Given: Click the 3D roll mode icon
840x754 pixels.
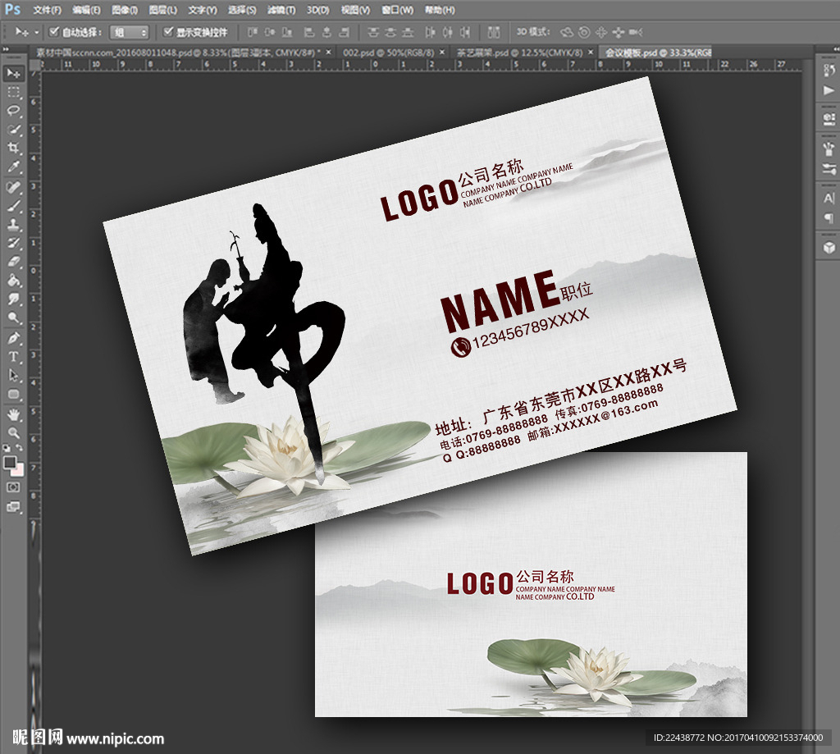Looking at the screenshot, I should pyautogui.click(x=584, y=33).
